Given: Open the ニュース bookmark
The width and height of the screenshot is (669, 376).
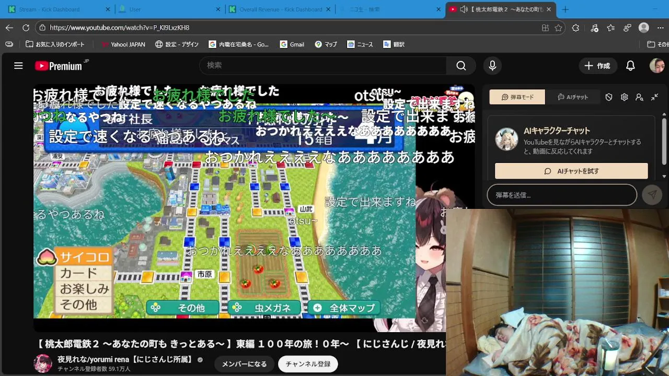Looking at the screenshot, I should (x=360, y=44).
